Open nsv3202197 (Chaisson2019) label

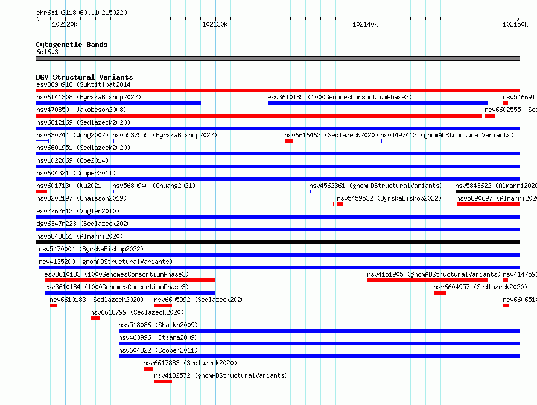click(x=81, y=198)
